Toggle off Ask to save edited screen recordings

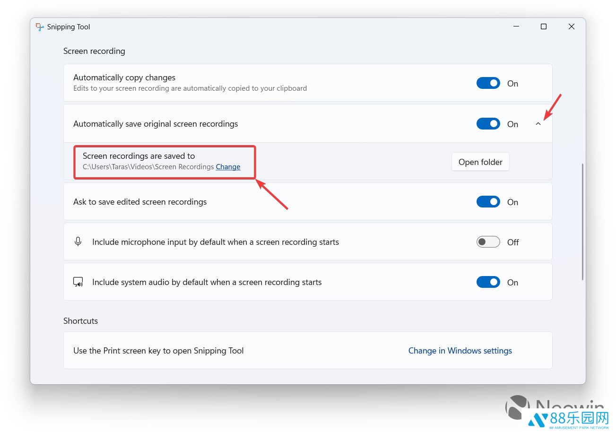coord(488,202)
